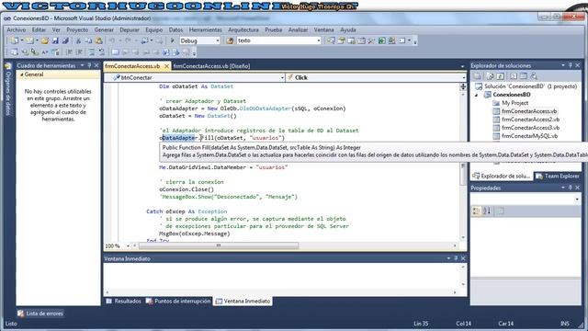
Task: Click the Solution Explorer toolbar icon after texto box
Action: coord(331,40)
